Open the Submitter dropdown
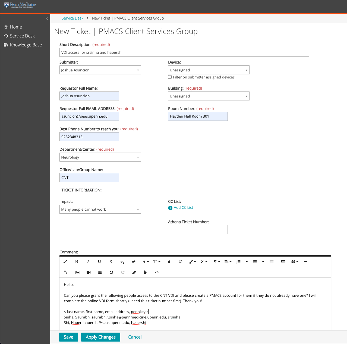This screenshot has width=347, height=344. pyautogui.click(x=100, y=70)
